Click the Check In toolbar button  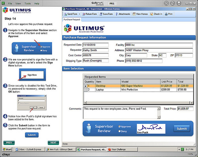[156, 14]
